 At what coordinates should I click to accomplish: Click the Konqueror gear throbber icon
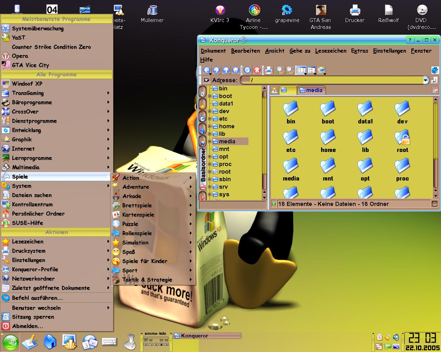pos(435,70)
